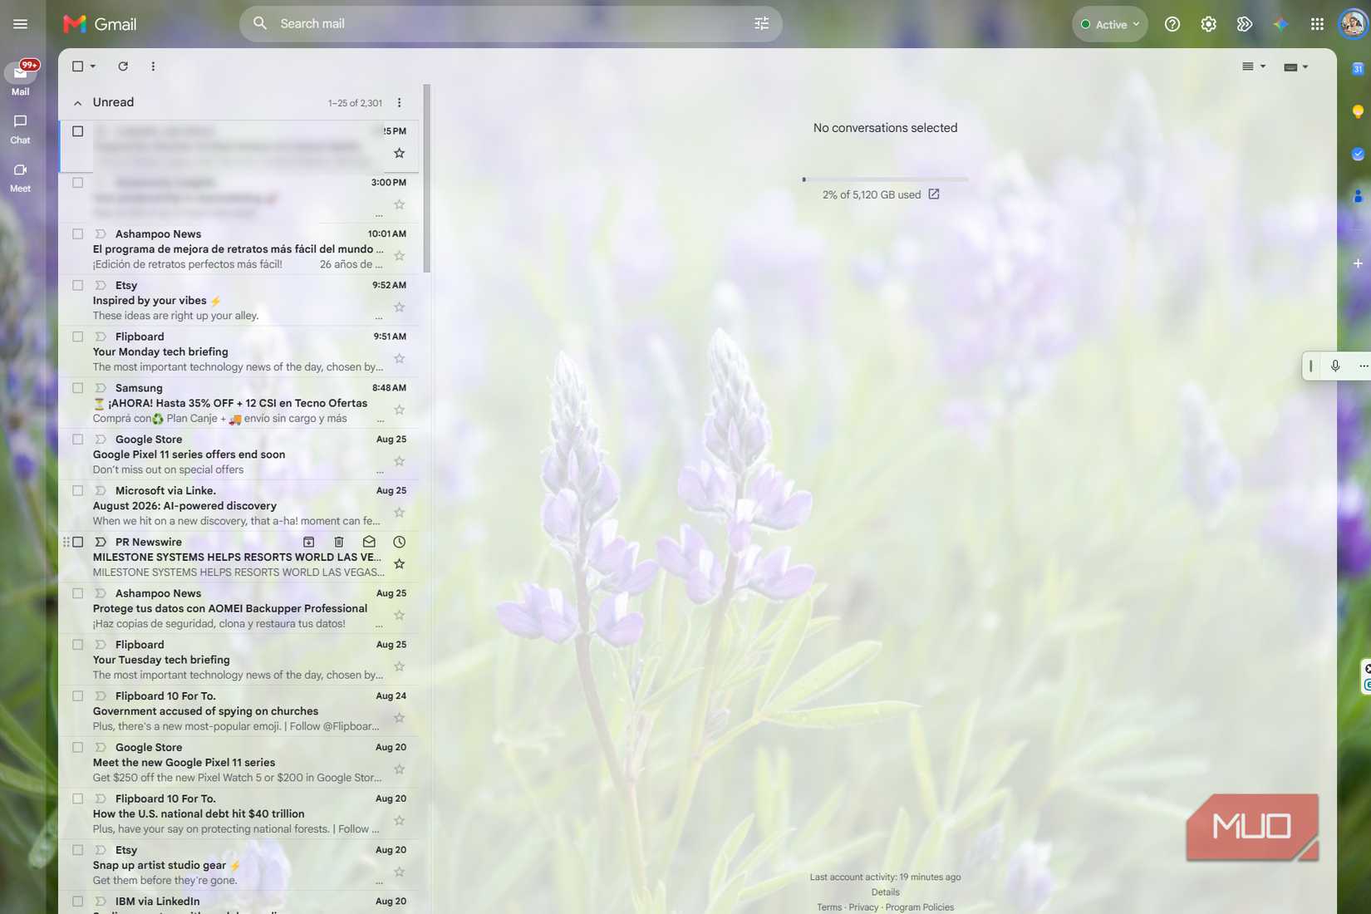
Task: Open Google Tasks side panel
Action: click(x=1357, y=154)
